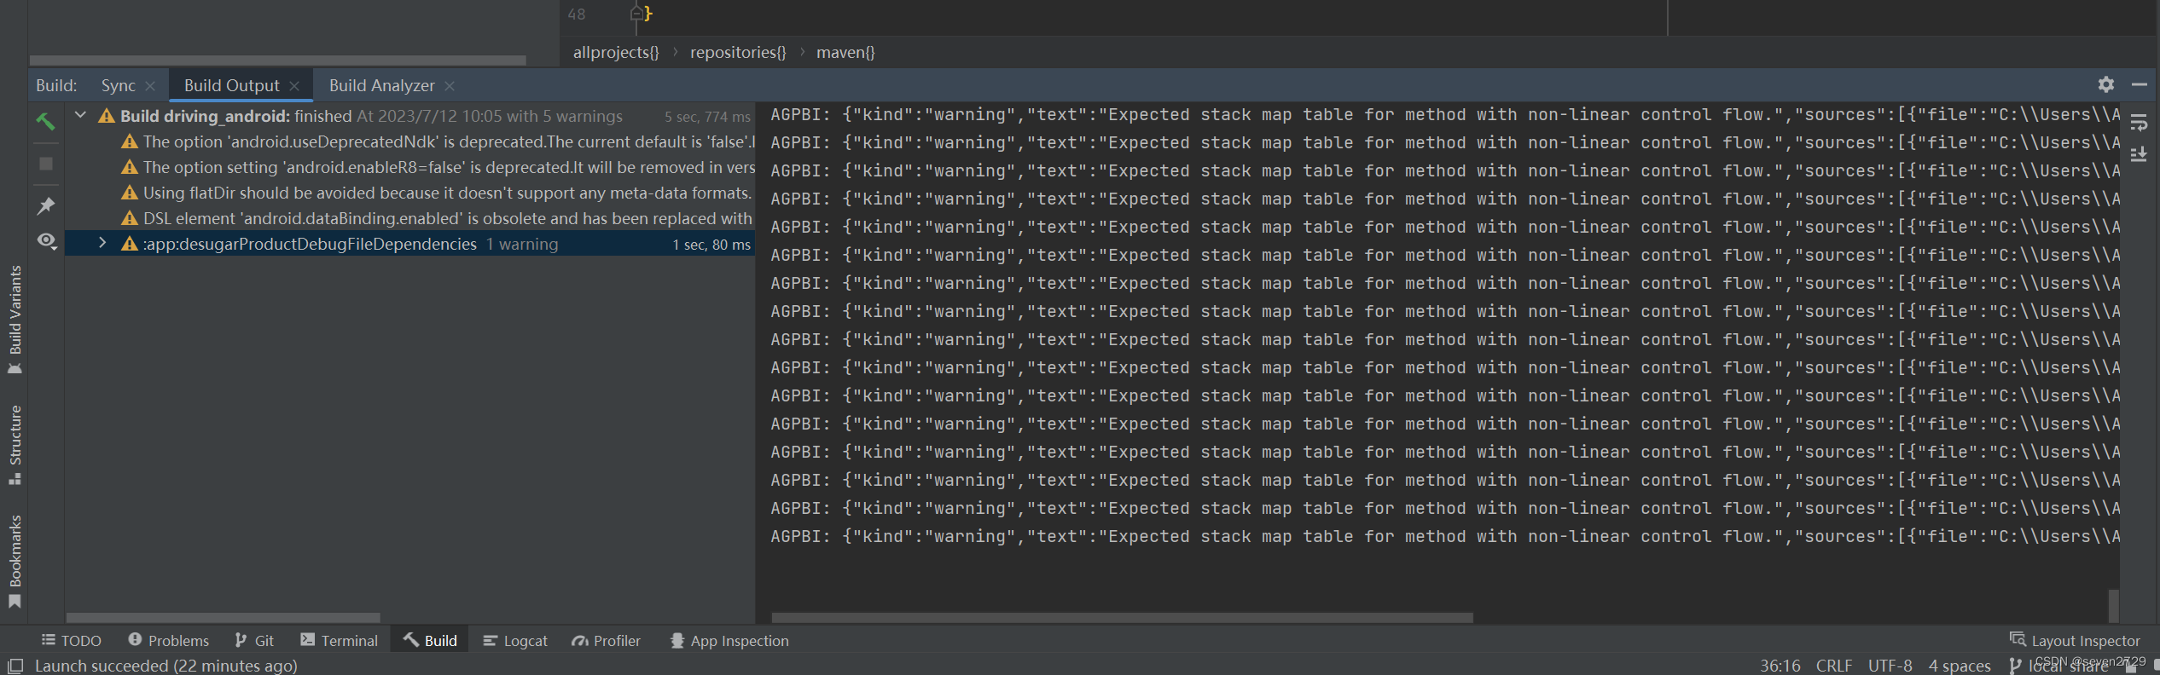Viewport: 2160px width, 675px height.
Task: Open build panel settings gear
Action: click(2106, 84)
